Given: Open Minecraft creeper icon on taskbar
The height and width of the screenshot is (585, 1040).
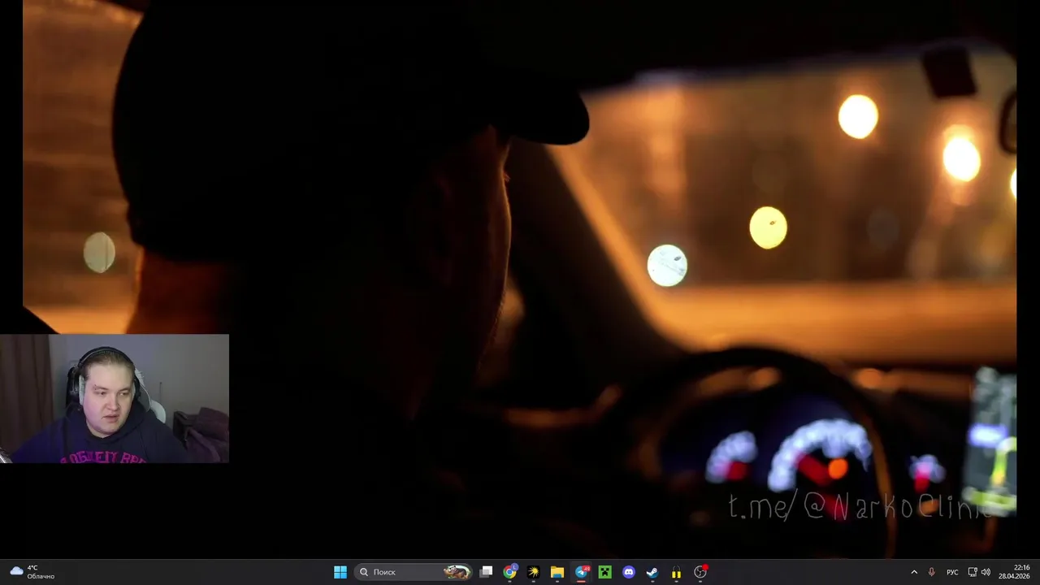Looking at the screenshot, I should 604,572.
